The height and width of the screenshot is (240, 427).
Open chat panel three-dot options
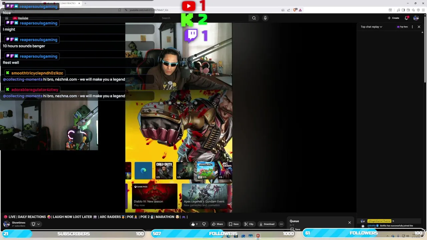pyautogui.click(x=412, y=27)
